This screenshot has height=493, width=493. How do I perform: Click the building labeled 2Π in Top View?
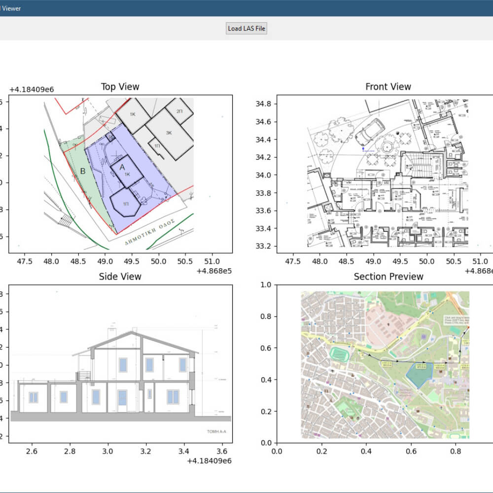tap(179, 111)
